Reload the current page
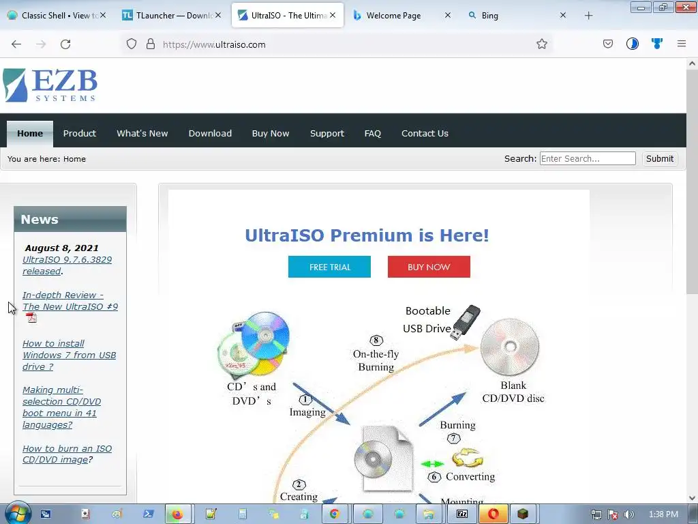Image resolution: width=698 pixels, height=524 pixels. tap(65, 44)
